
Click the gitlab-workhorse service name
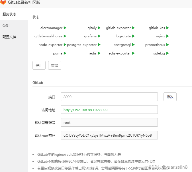coord(48,36)
